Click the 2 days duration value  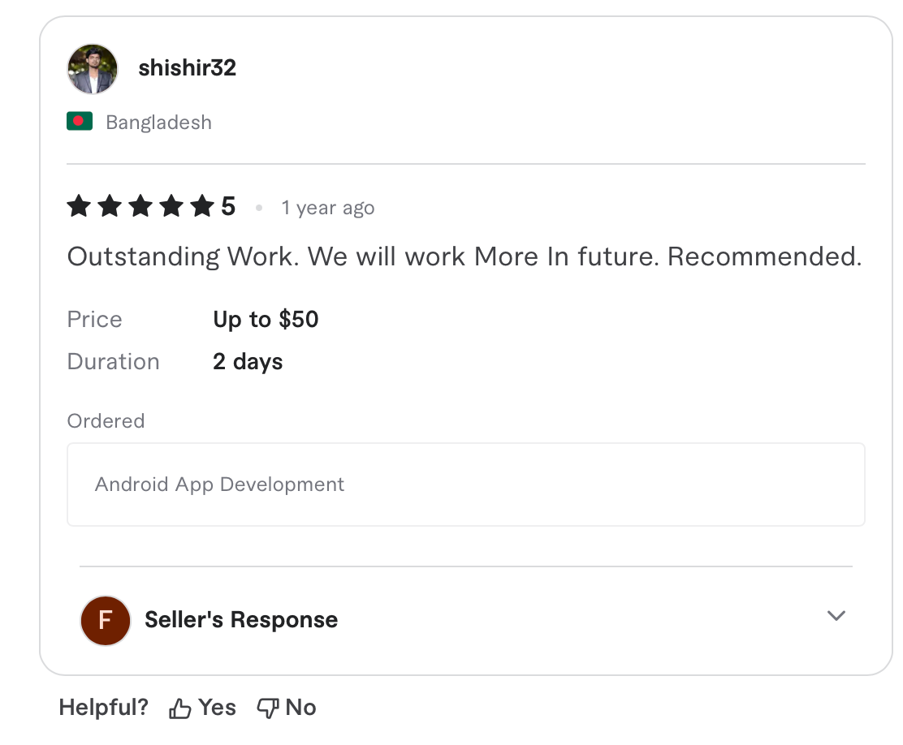tap(248, 361)
